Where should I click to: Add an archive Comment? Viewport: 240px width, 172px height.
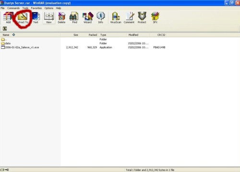[x=129, y=18]
